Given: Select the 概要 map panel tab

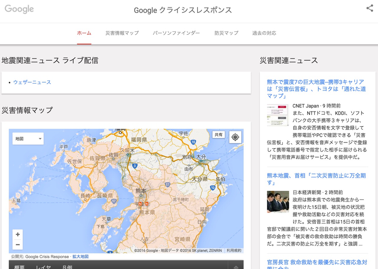Looking at the screenshot, I should coord(19,267).
